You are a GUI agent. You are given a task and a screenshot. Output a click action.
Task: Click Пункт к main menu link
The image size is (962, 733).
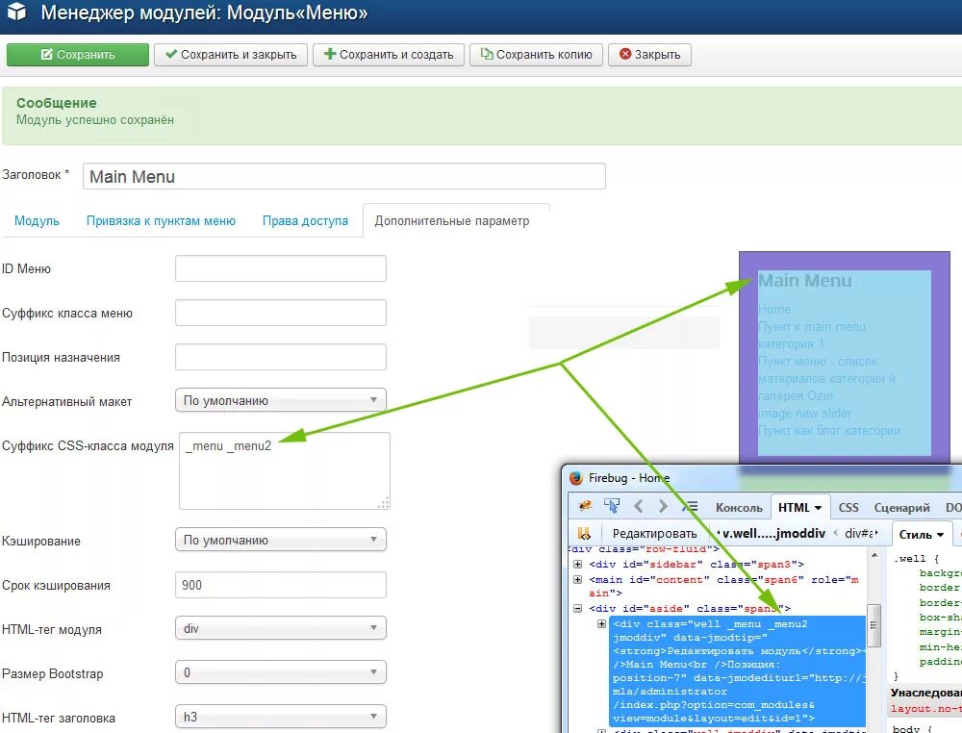coord(812,327)
